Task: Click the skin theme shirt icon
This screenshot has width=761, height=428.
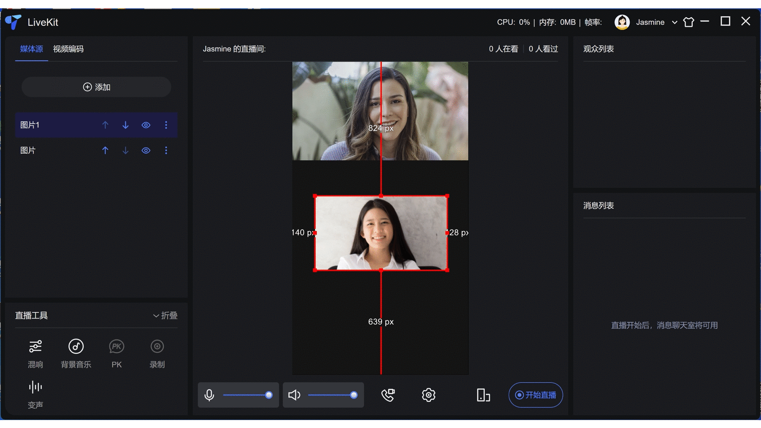Action: pos(689,22)
